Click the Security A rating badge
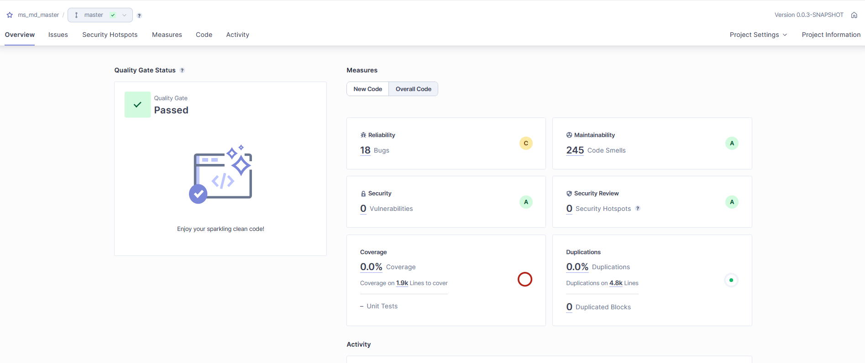Viewport: 865px width, 363px height. pos(526,202)
